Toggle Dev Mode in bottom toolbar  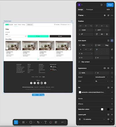click(x=62, y=122)
